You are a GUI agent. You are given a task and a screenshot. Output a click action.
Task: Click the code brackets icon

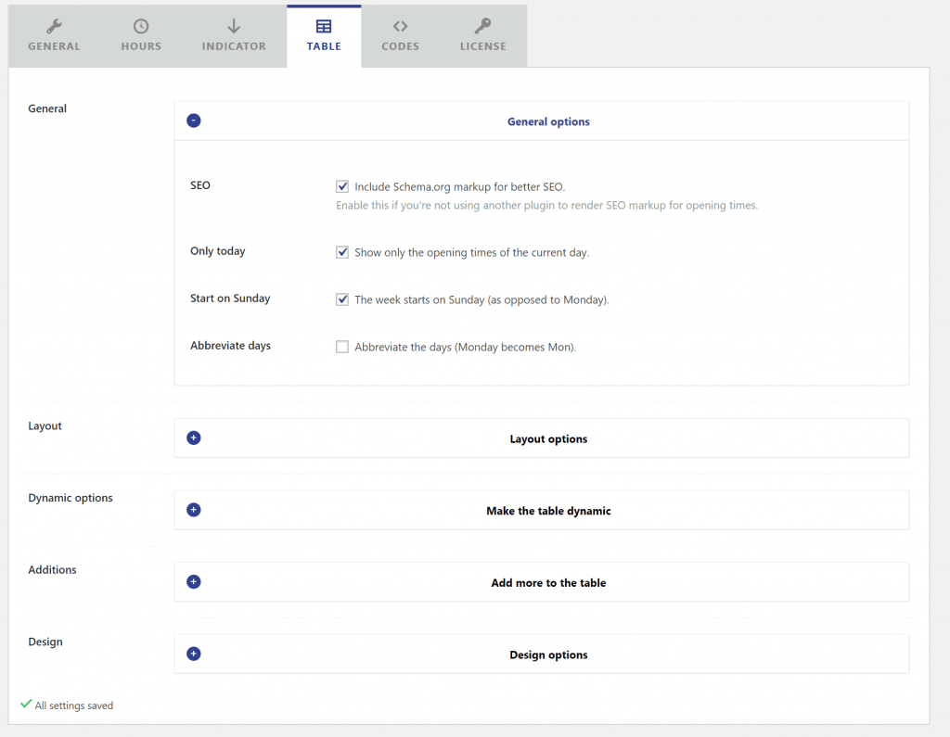click(x=400, y=26)
